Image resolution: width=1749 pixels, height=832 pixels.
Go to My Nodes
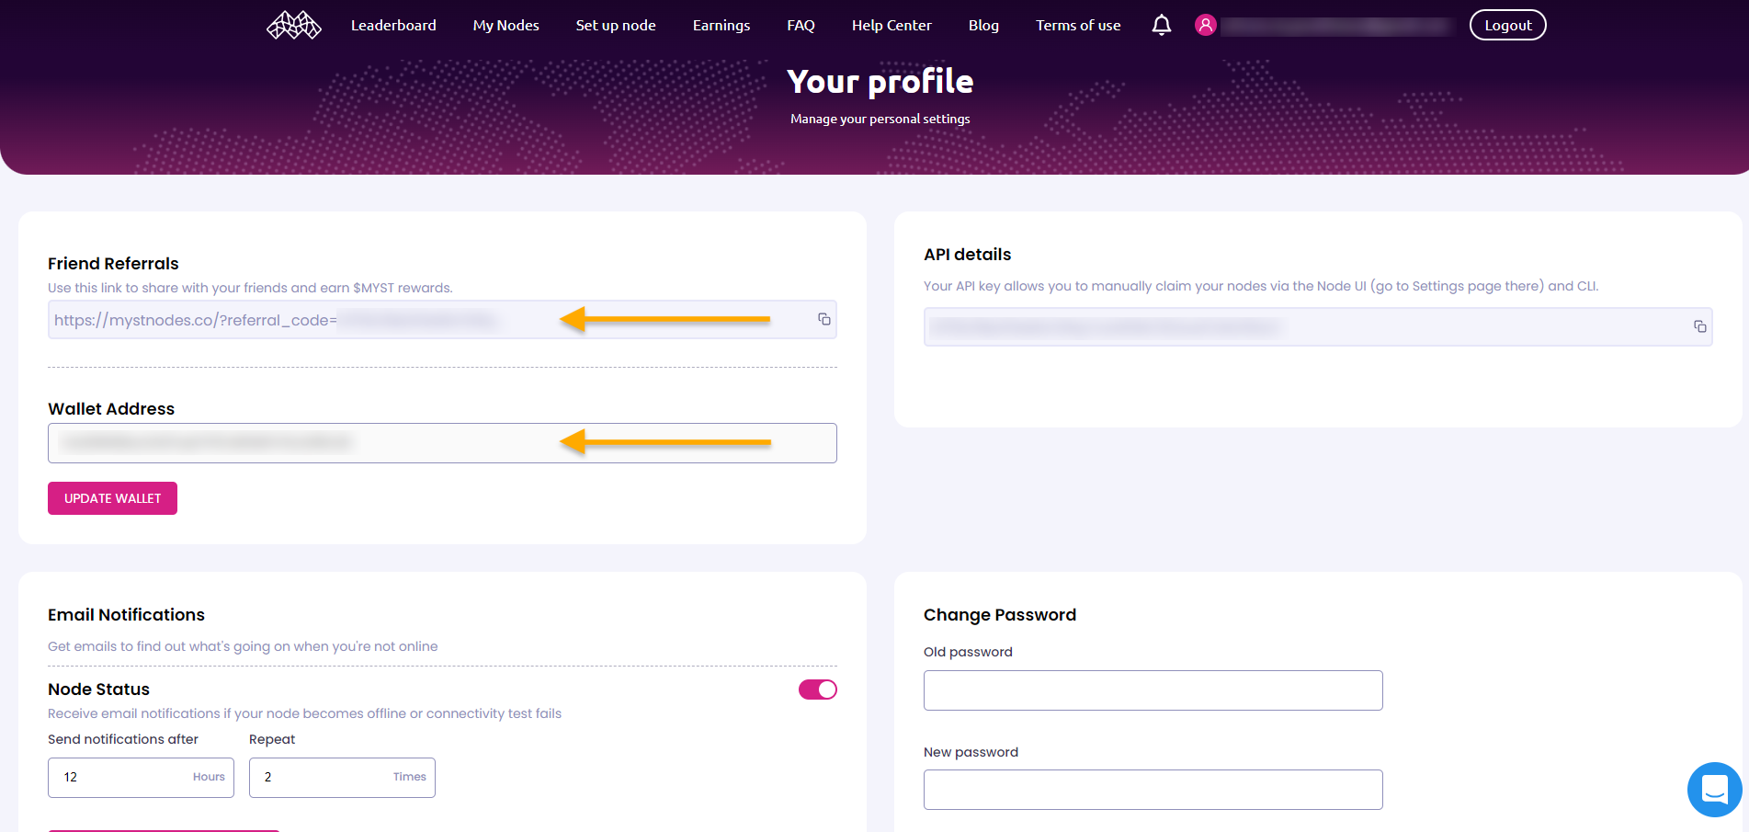[506, 25]
